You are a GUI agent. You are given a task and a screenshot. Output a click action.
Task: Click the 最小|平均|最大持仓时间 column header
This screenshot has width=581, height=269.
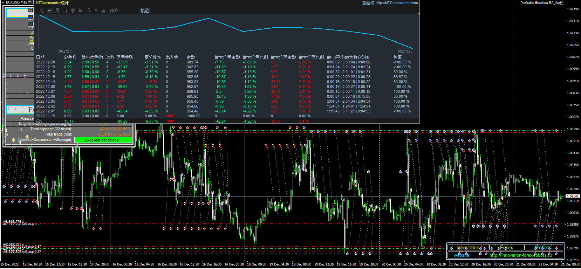pos(349,57)
